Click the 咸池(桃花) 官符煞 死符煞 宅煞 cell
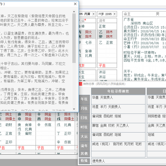Screen dimensions: 166x166 click(118, 146)
